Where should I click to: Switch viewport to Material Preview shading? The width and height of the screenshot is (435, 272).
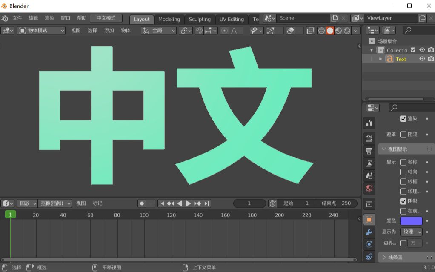pyautogui.click(x=339, y=30)
